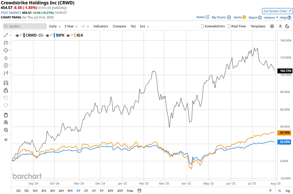Click the Notes pencil icon
Viewport: 293px width, 194px height.
pyautogui.click(x=207, y=17)
